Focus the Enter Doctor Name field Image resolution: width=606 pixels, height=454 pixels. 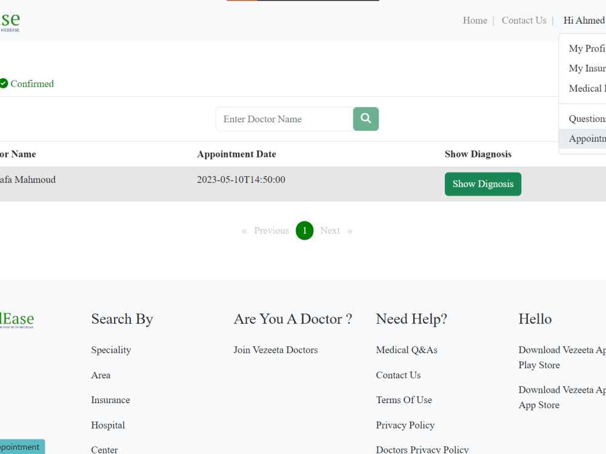tap(284, 119)
